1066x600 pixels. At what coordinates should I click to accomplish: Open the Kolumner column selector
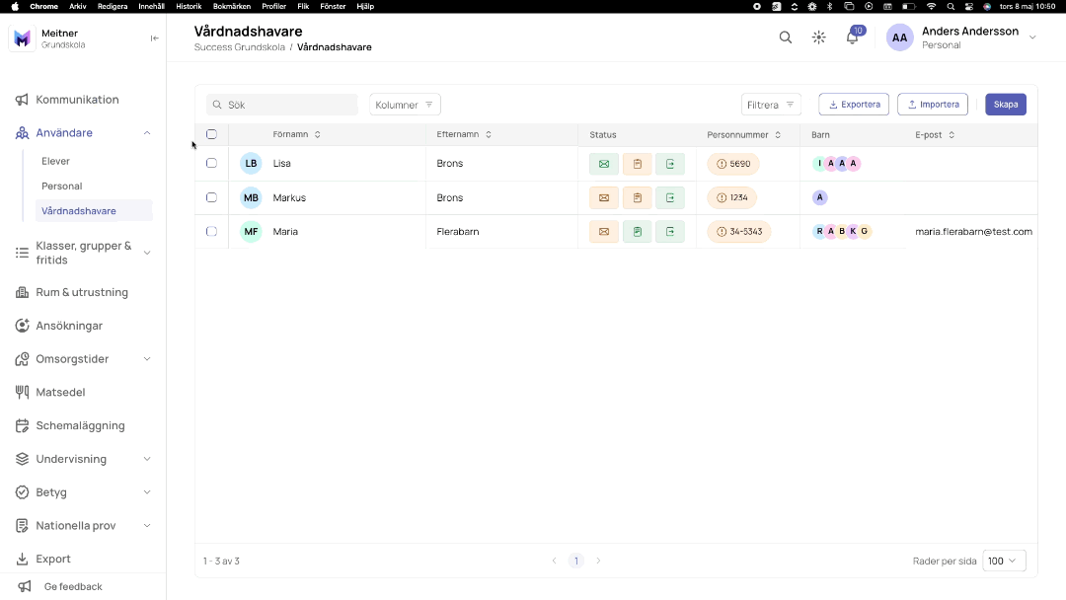click(405, 105)
